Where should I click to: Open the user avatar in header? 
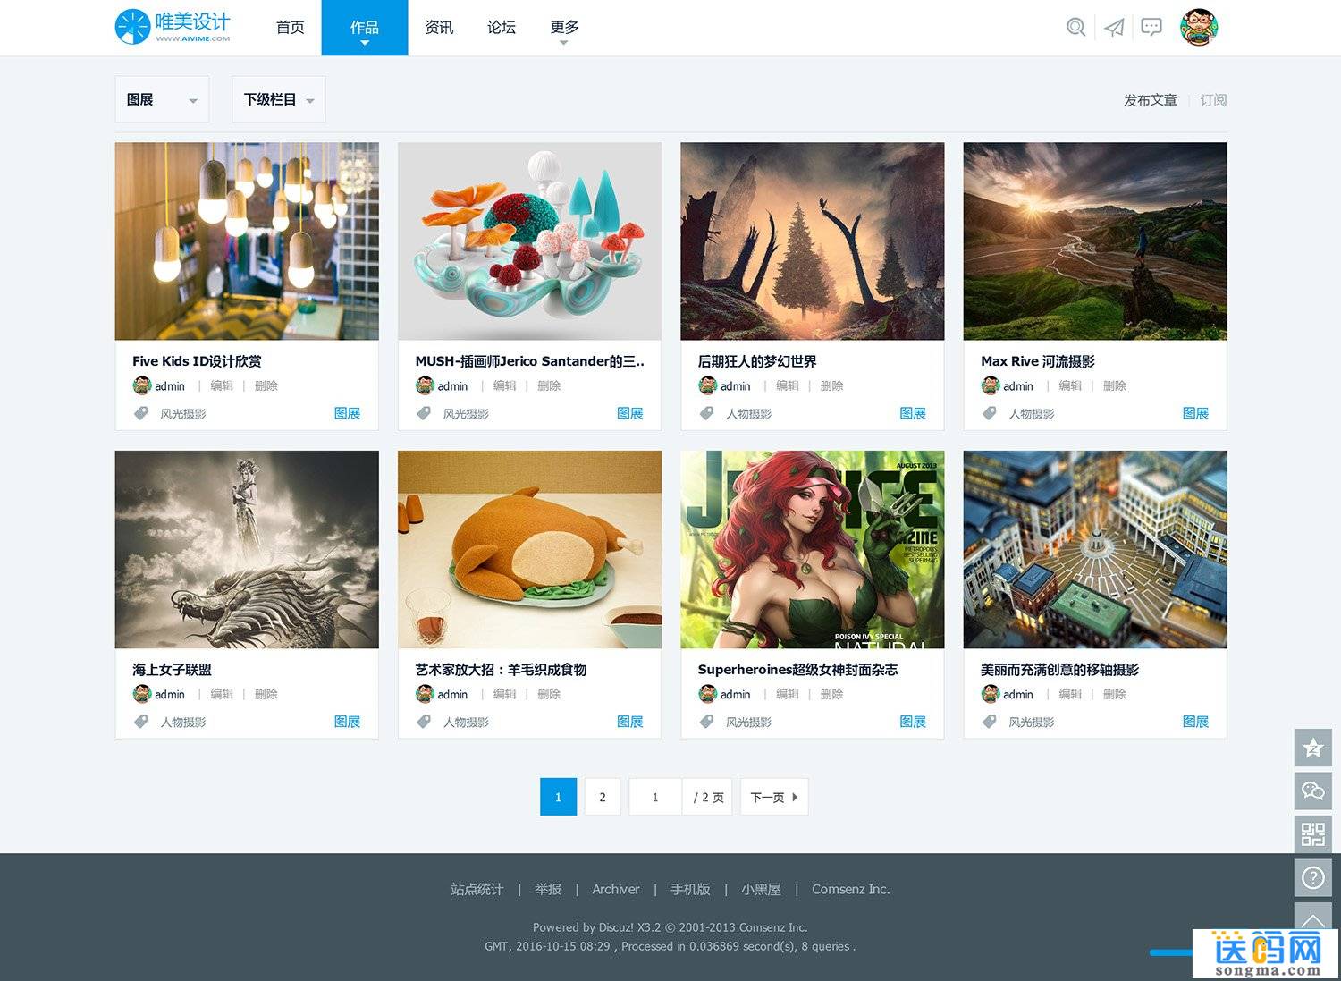click(1199, 27)
